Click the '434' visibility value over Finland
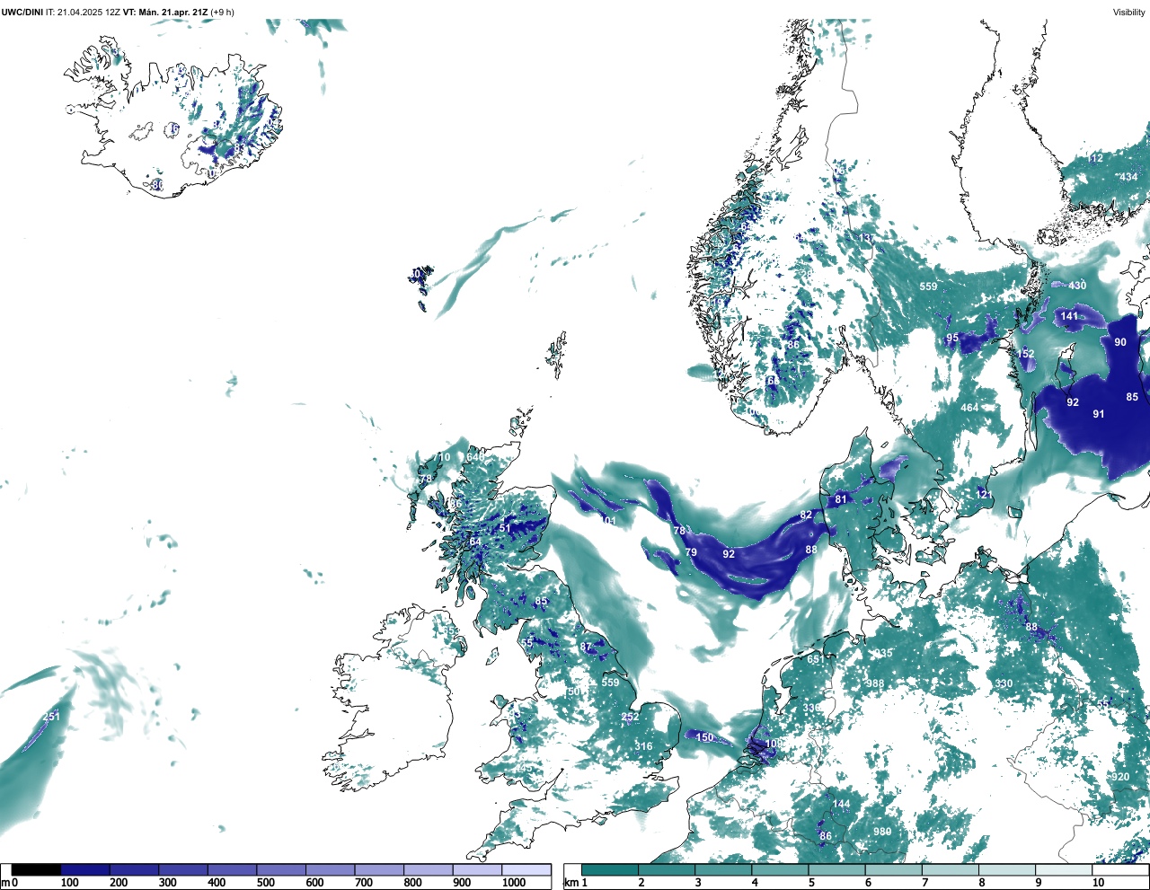 [1128, 177]
